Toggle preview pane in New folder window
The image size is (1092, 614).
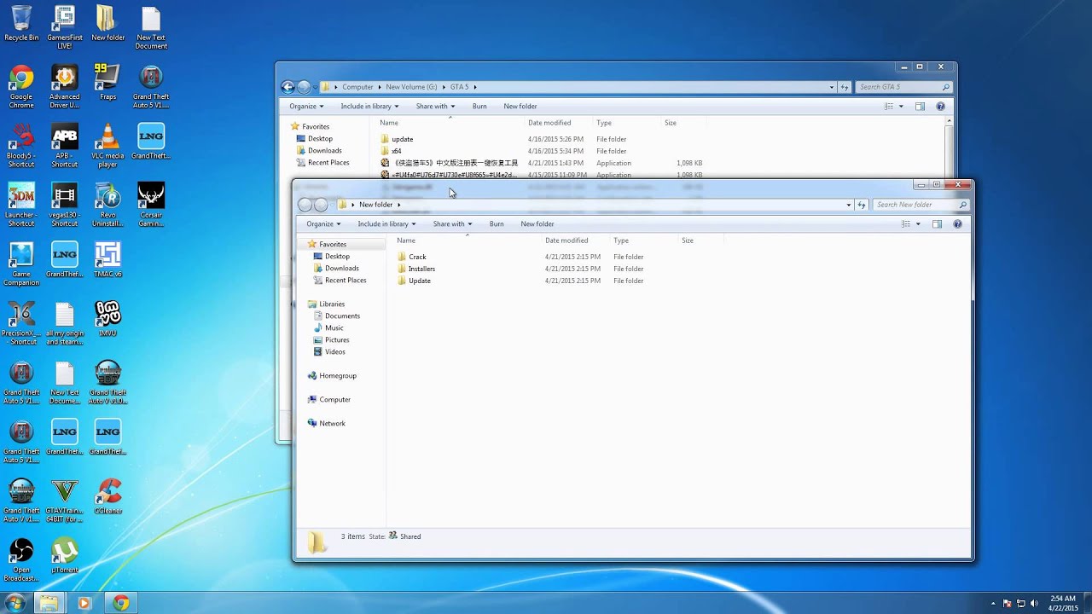click(x=937, y=224)
